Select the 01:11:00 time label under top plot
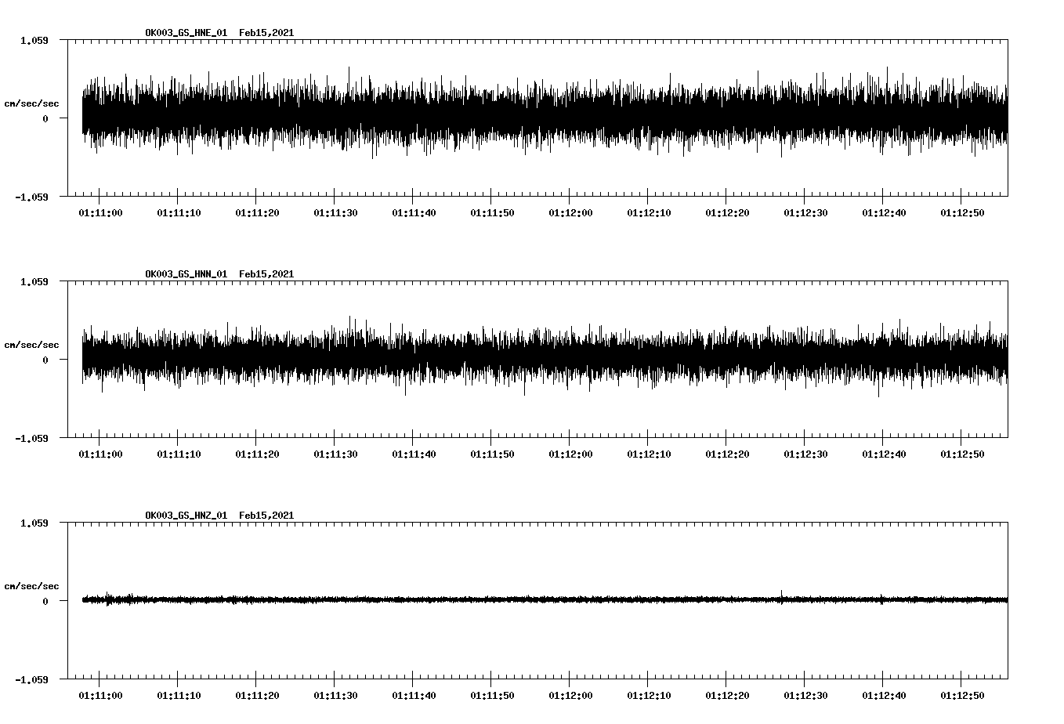 [x=101, y=212]
